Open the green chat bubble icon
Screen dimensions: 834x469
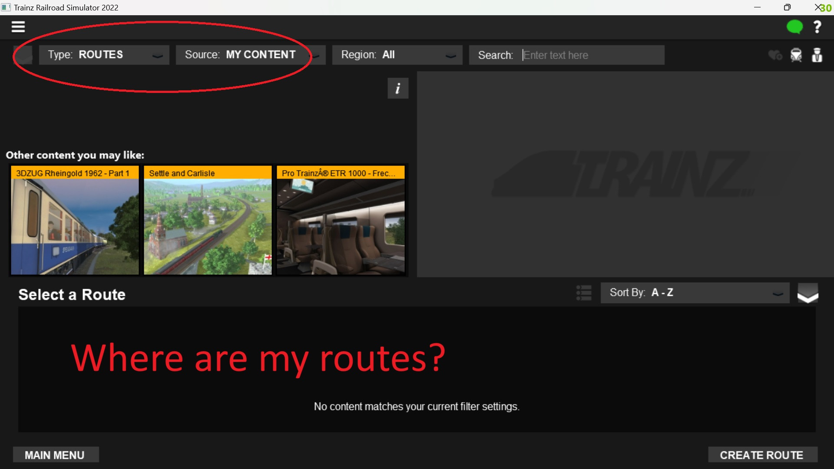(x=794, y=27)
